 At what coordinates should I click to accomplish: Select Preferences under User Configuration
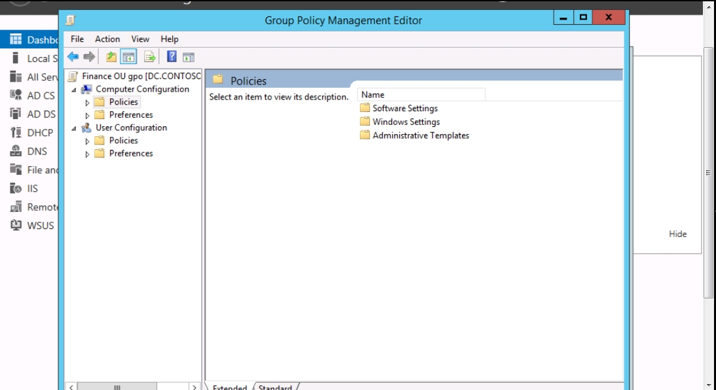131,153
